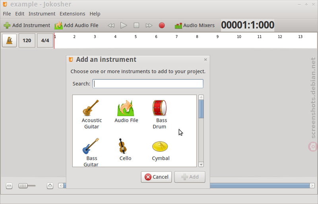Select the Audio File instrument
The height and width of the screenshot is (204, 318).
point(126,112)
